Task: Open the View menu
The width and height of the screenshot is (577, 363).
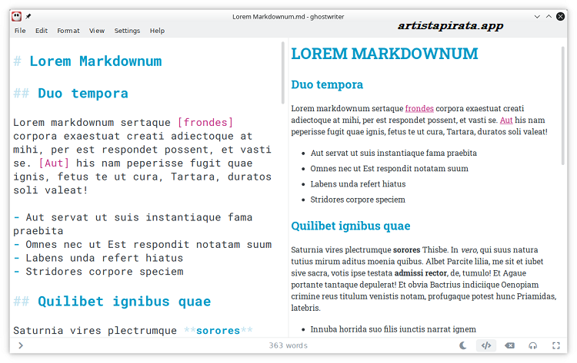Action: (97, 31)
